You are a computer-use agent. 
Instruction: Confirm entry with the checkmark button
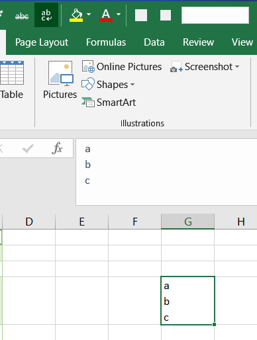[x=28, y=149]
